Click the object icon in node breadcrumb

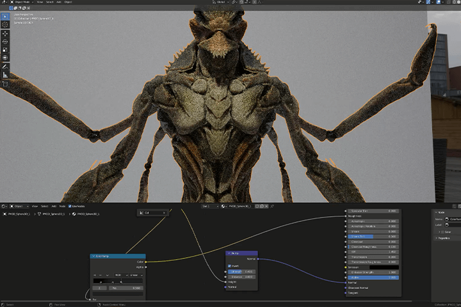(x=4, y=214)
